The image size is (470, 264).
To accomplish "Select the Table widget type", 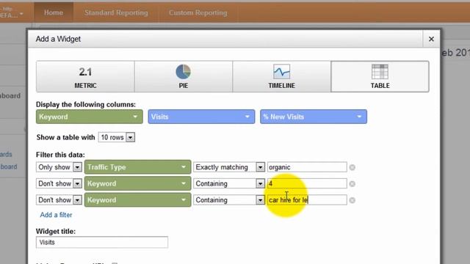I will click(x=380, y=76).
